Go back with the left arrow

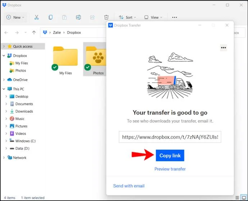coord(6,33)
